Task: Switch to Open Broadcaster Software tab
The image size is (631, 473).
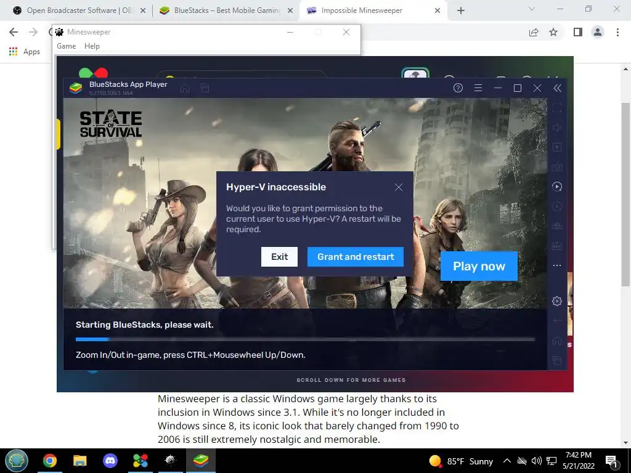Action: point(79,10)
